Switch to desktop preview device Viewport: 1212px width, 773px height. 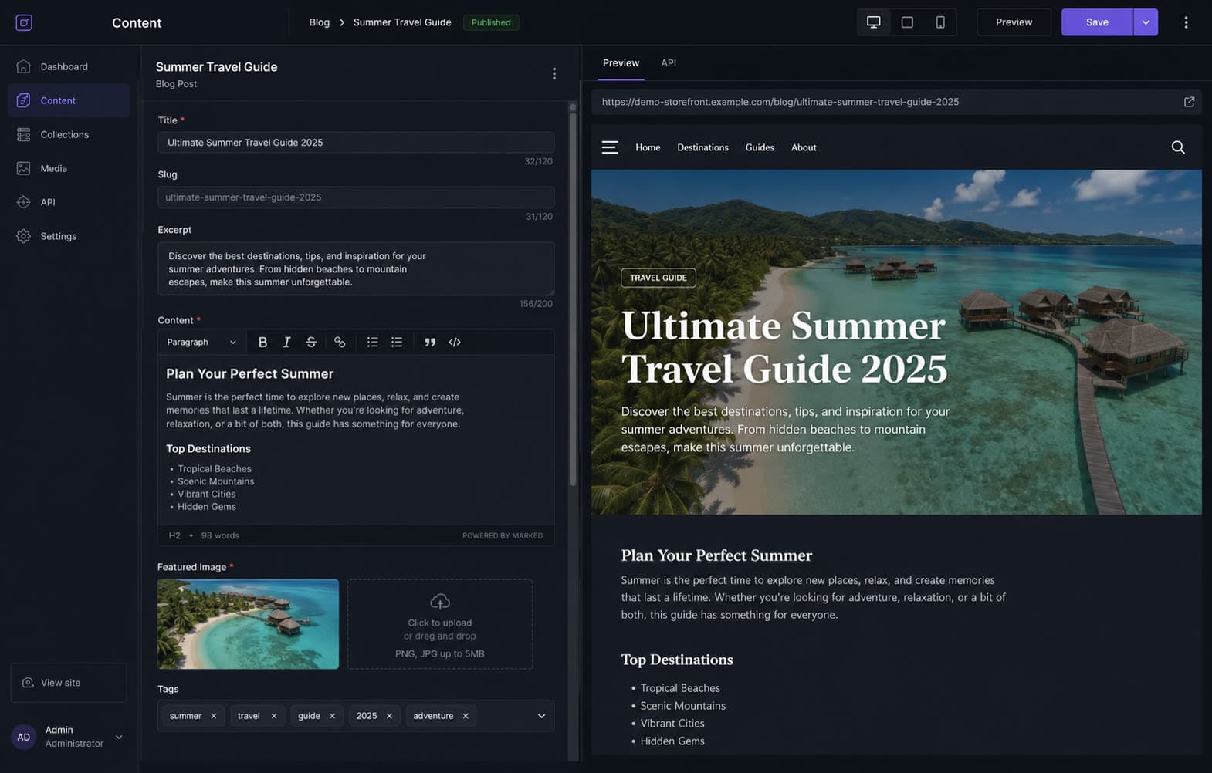coord(874,22)
